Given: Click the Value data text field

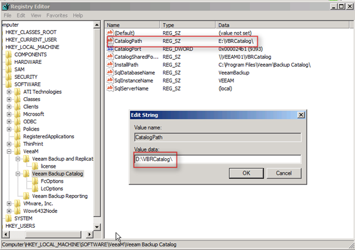Looking at the screenshot, I should pyautogui.click(x=217, y=159).
